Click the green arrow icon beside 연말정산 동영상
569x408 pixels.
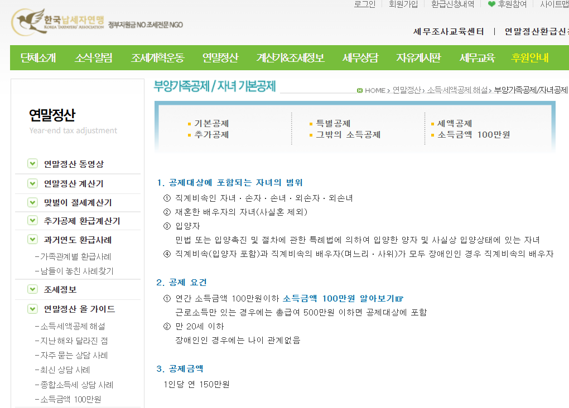32,163
